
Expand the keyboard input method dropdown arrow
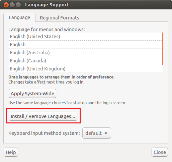tap(106, 133)
